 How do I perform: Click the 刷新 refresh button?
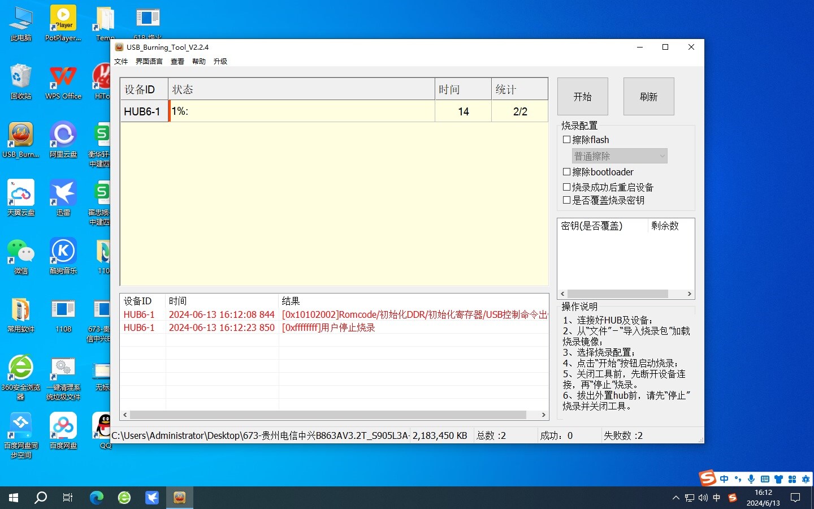click(649, 97)
